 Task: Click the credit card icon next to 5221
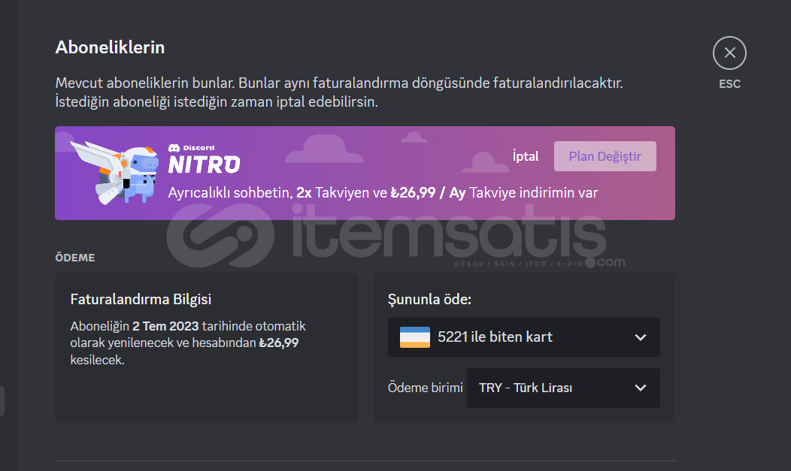click(414, 337)
